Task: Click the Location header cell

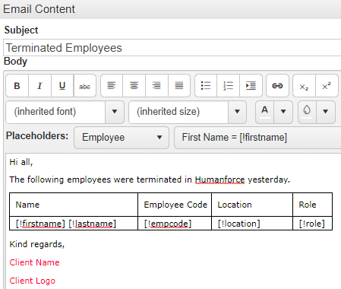Action: point(252,205)
